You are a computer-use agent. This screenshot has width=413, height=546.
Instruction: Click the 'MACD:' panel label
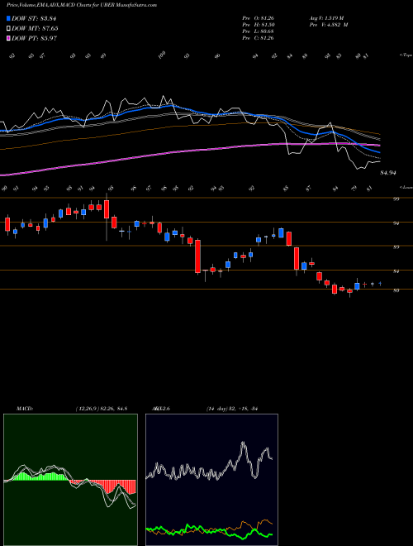pyautogui.click(x=24, y=409)
